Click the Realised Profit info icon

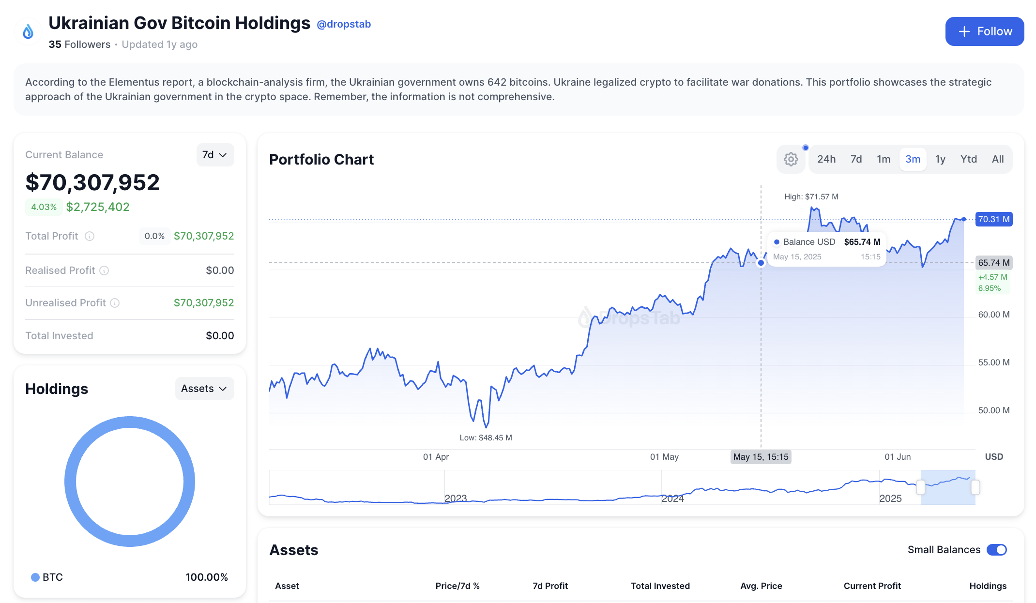coord(104,271)
